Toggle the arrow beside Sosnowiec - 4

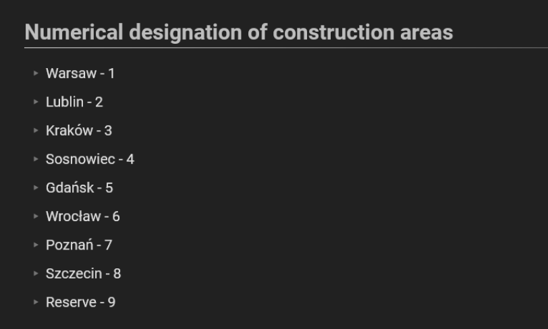[x=36, y=160]
